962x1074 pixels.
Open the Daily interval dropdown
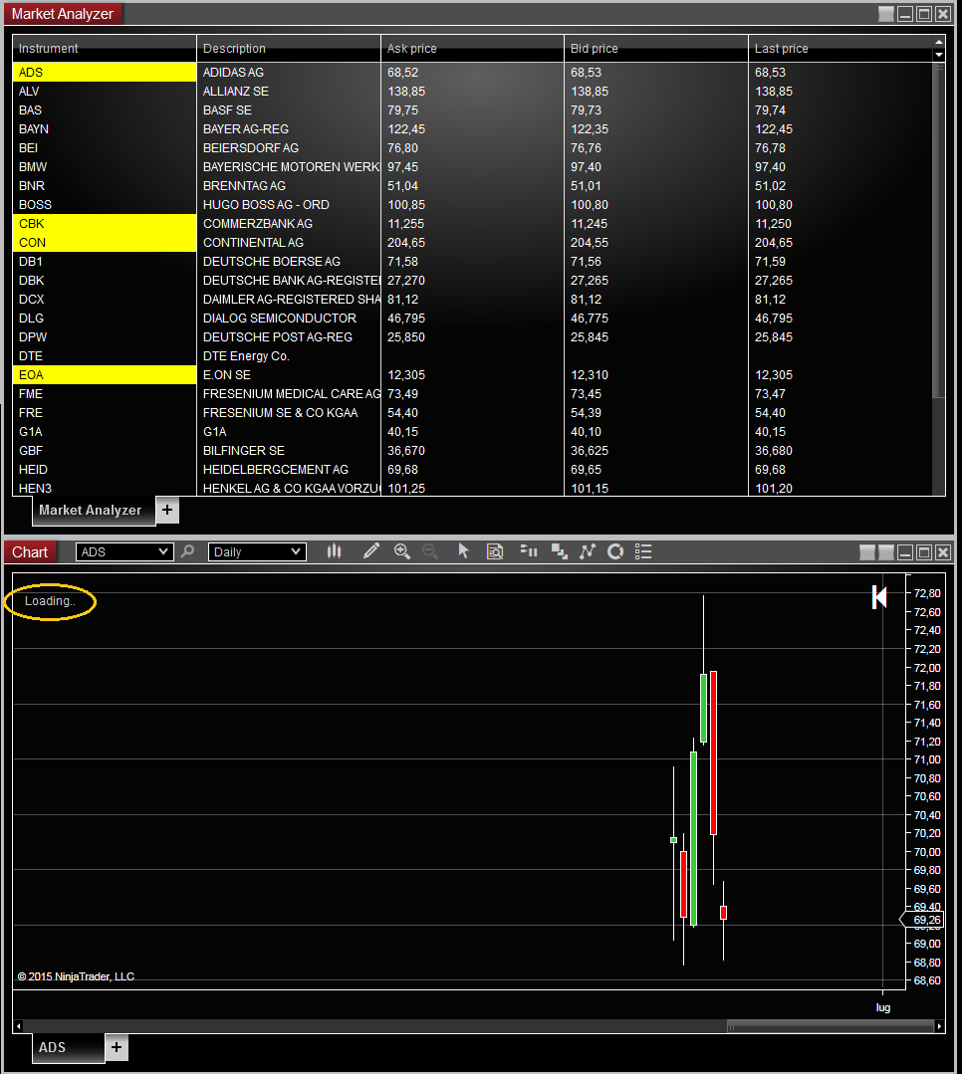(x=257, y=552)
